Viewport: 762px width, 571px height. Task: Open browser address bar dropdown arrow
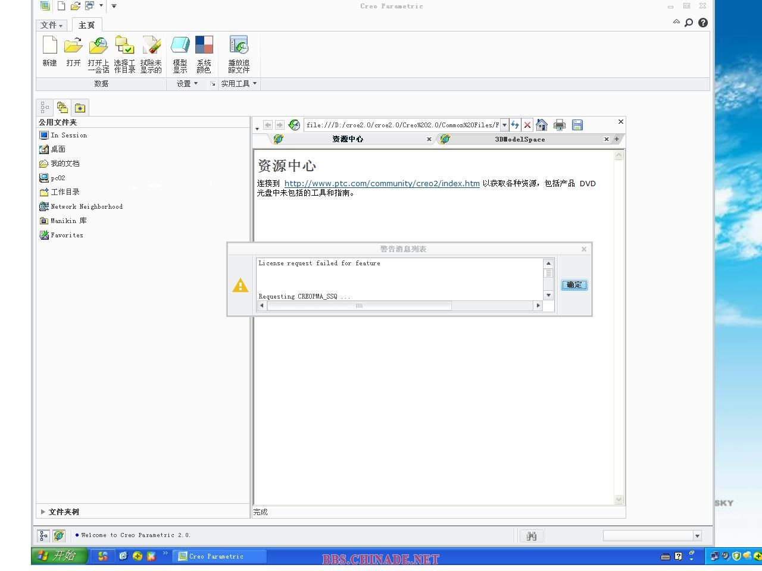click(504, 125)
